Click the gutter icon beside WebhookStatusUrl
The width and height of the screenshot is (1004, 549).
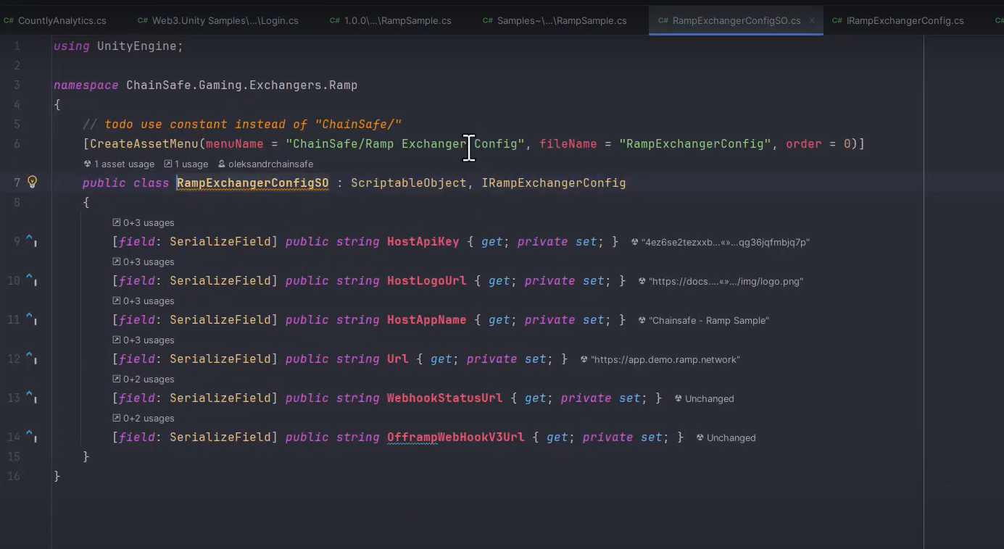[31, 397]
